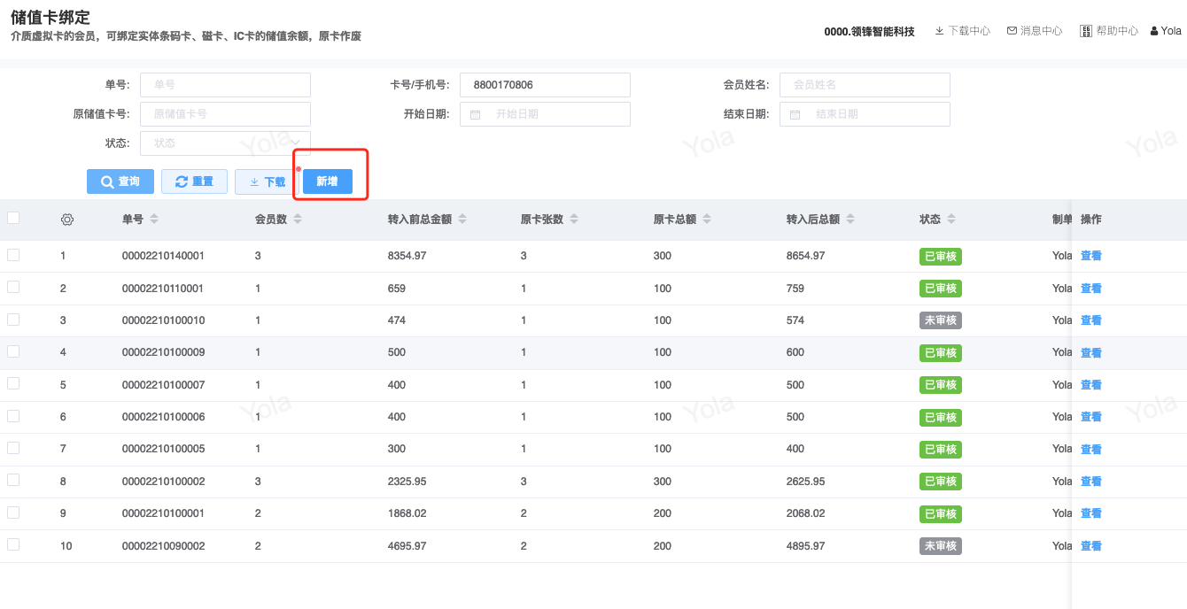Click 查看 for order 00002210100002
Screen dimensions: 1187x609
tap(1091, 482)
